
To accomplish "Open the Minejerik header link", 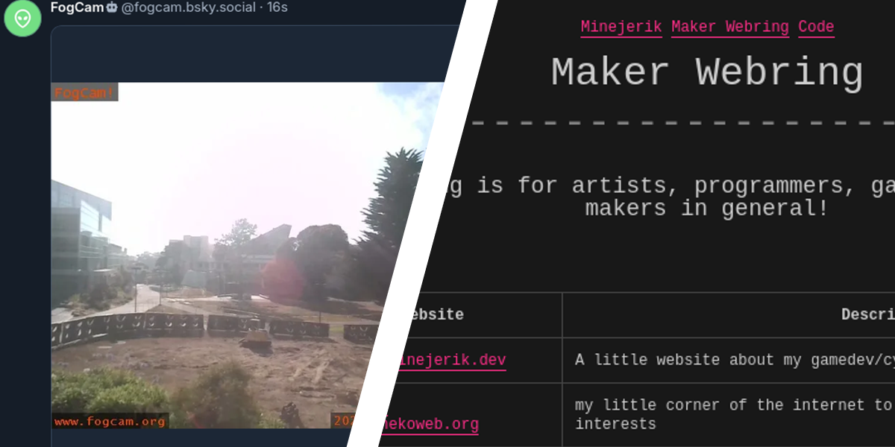I will pos(621,27).
